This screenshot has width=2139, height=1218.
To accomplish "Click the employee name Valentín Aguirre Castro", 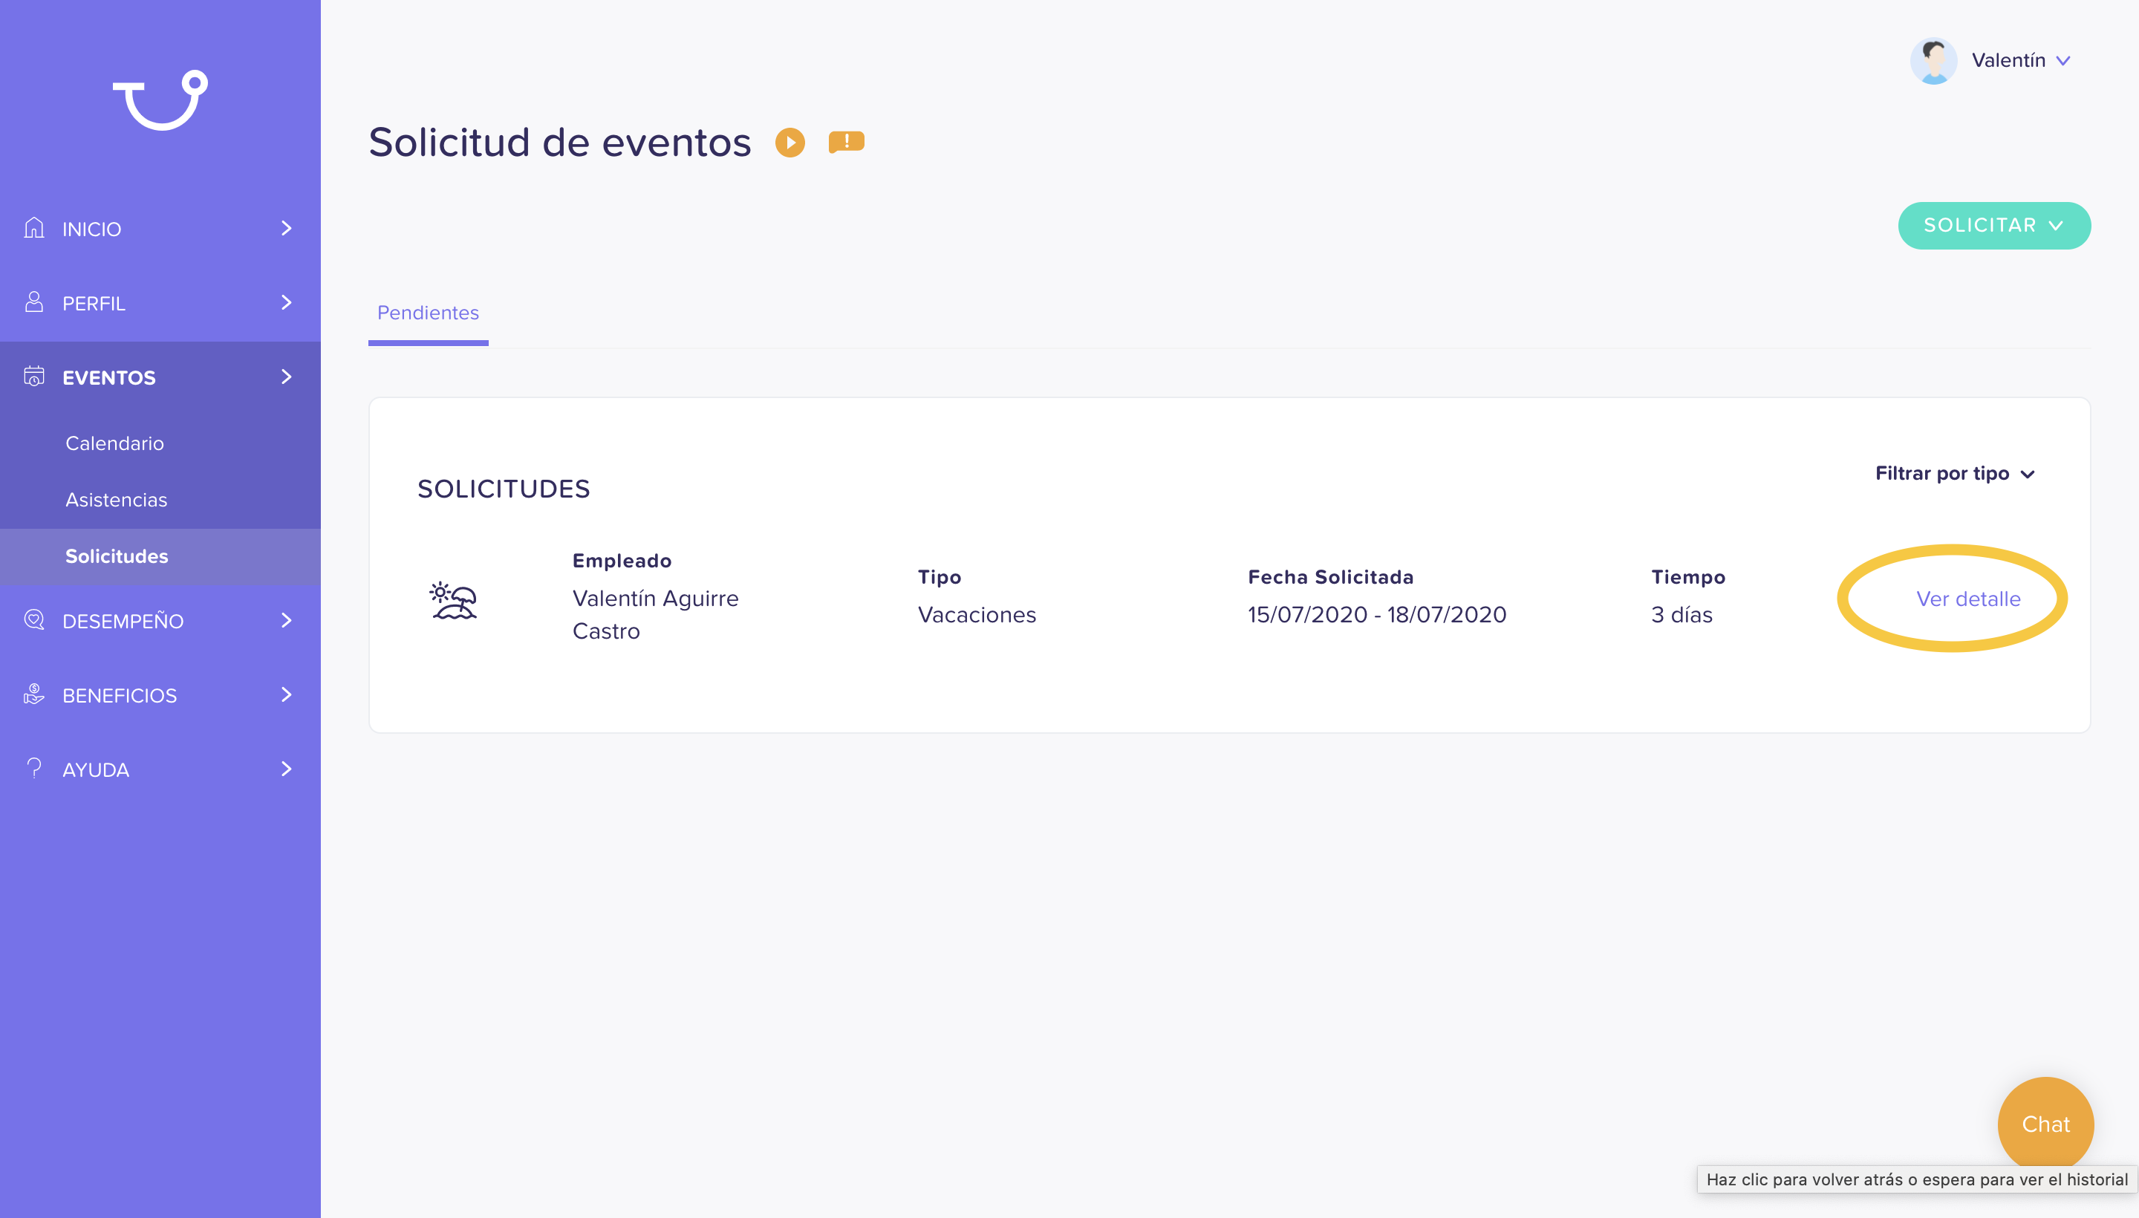I will pos(655,615).
